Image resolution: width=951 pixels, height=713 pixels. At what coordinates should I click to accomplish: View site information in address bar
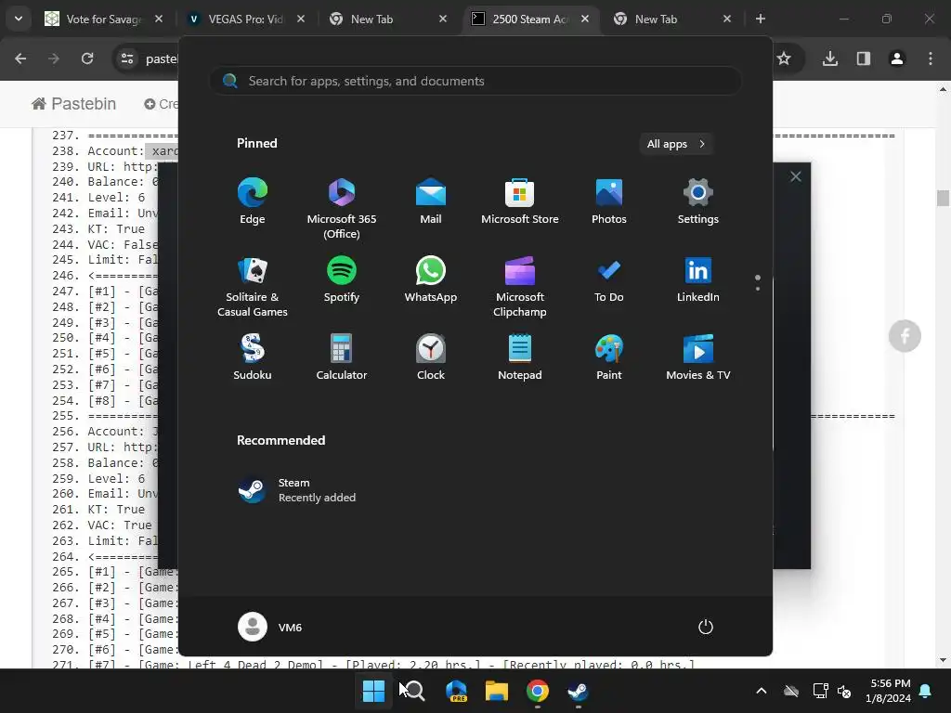tap(127, 58)
